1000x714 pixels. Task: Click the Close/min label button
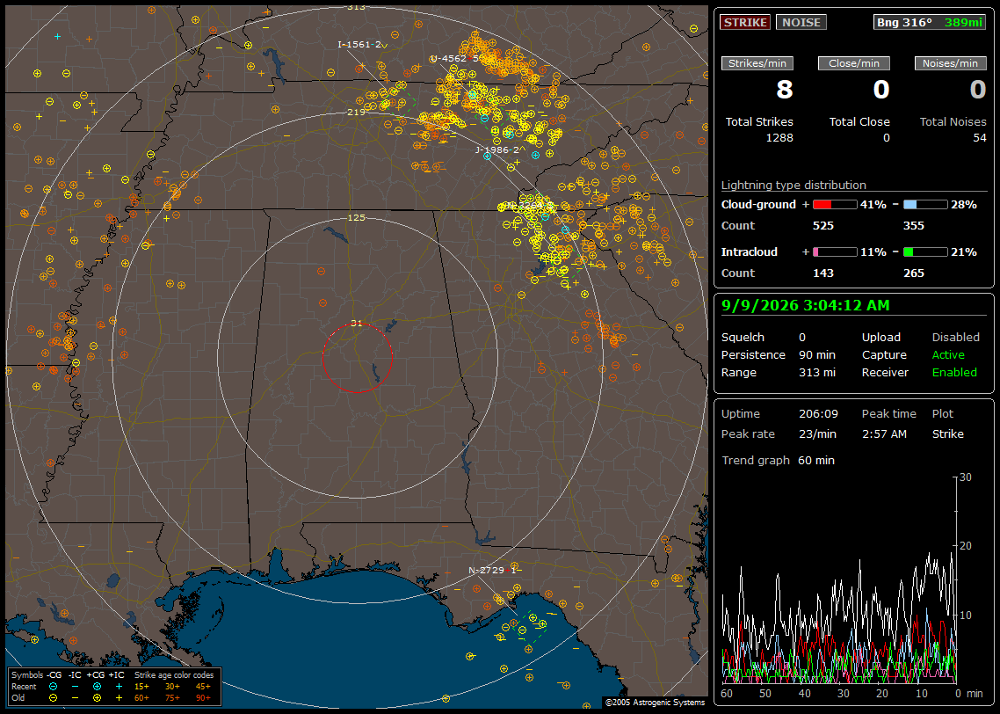point(854,63)
